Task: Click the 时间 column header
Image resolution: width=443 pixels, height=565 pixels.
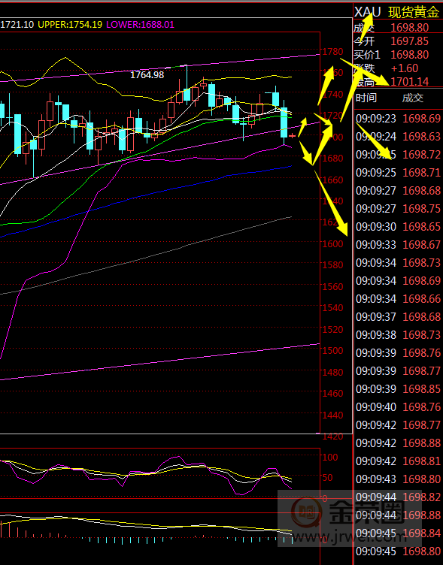Action: coord(366,98)
